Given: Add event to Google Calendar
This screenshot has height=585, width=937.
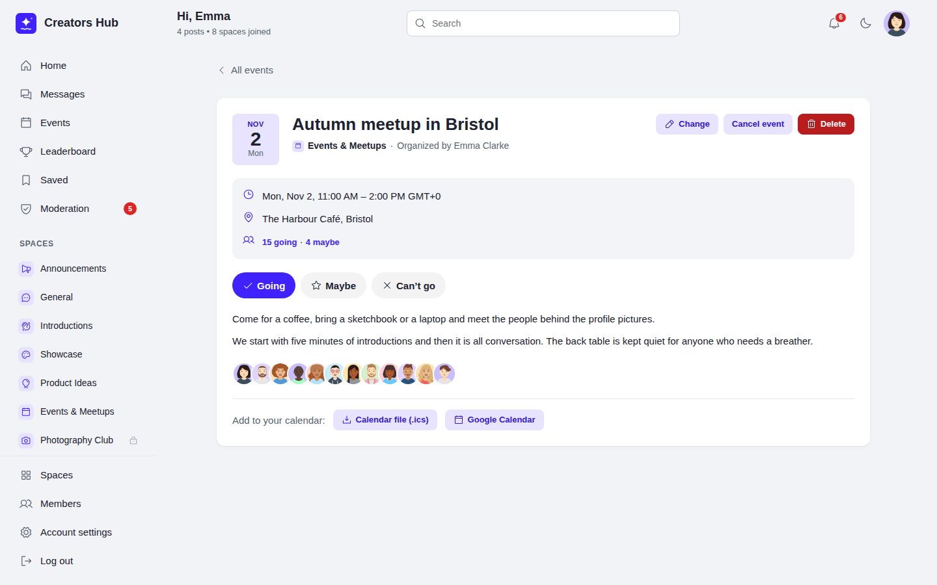Looking at the screenshot, I should click(495, 420).
